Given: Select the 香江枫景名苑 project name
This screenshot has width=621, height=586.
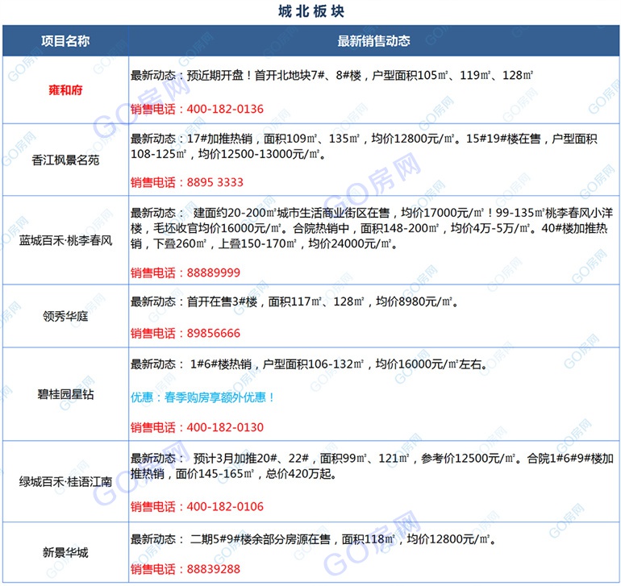Looking at the screenshot, I should click(65, 160).
